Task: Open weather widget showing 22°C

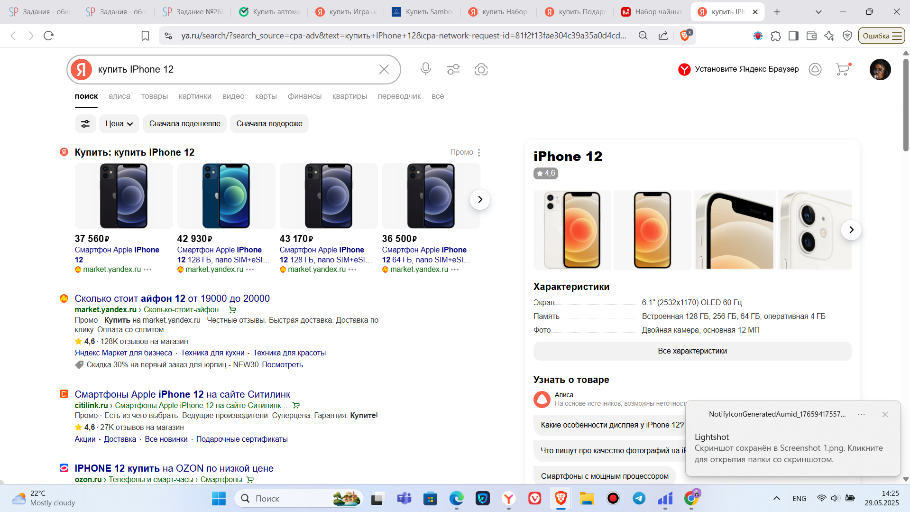Action: tap(44, 498)
